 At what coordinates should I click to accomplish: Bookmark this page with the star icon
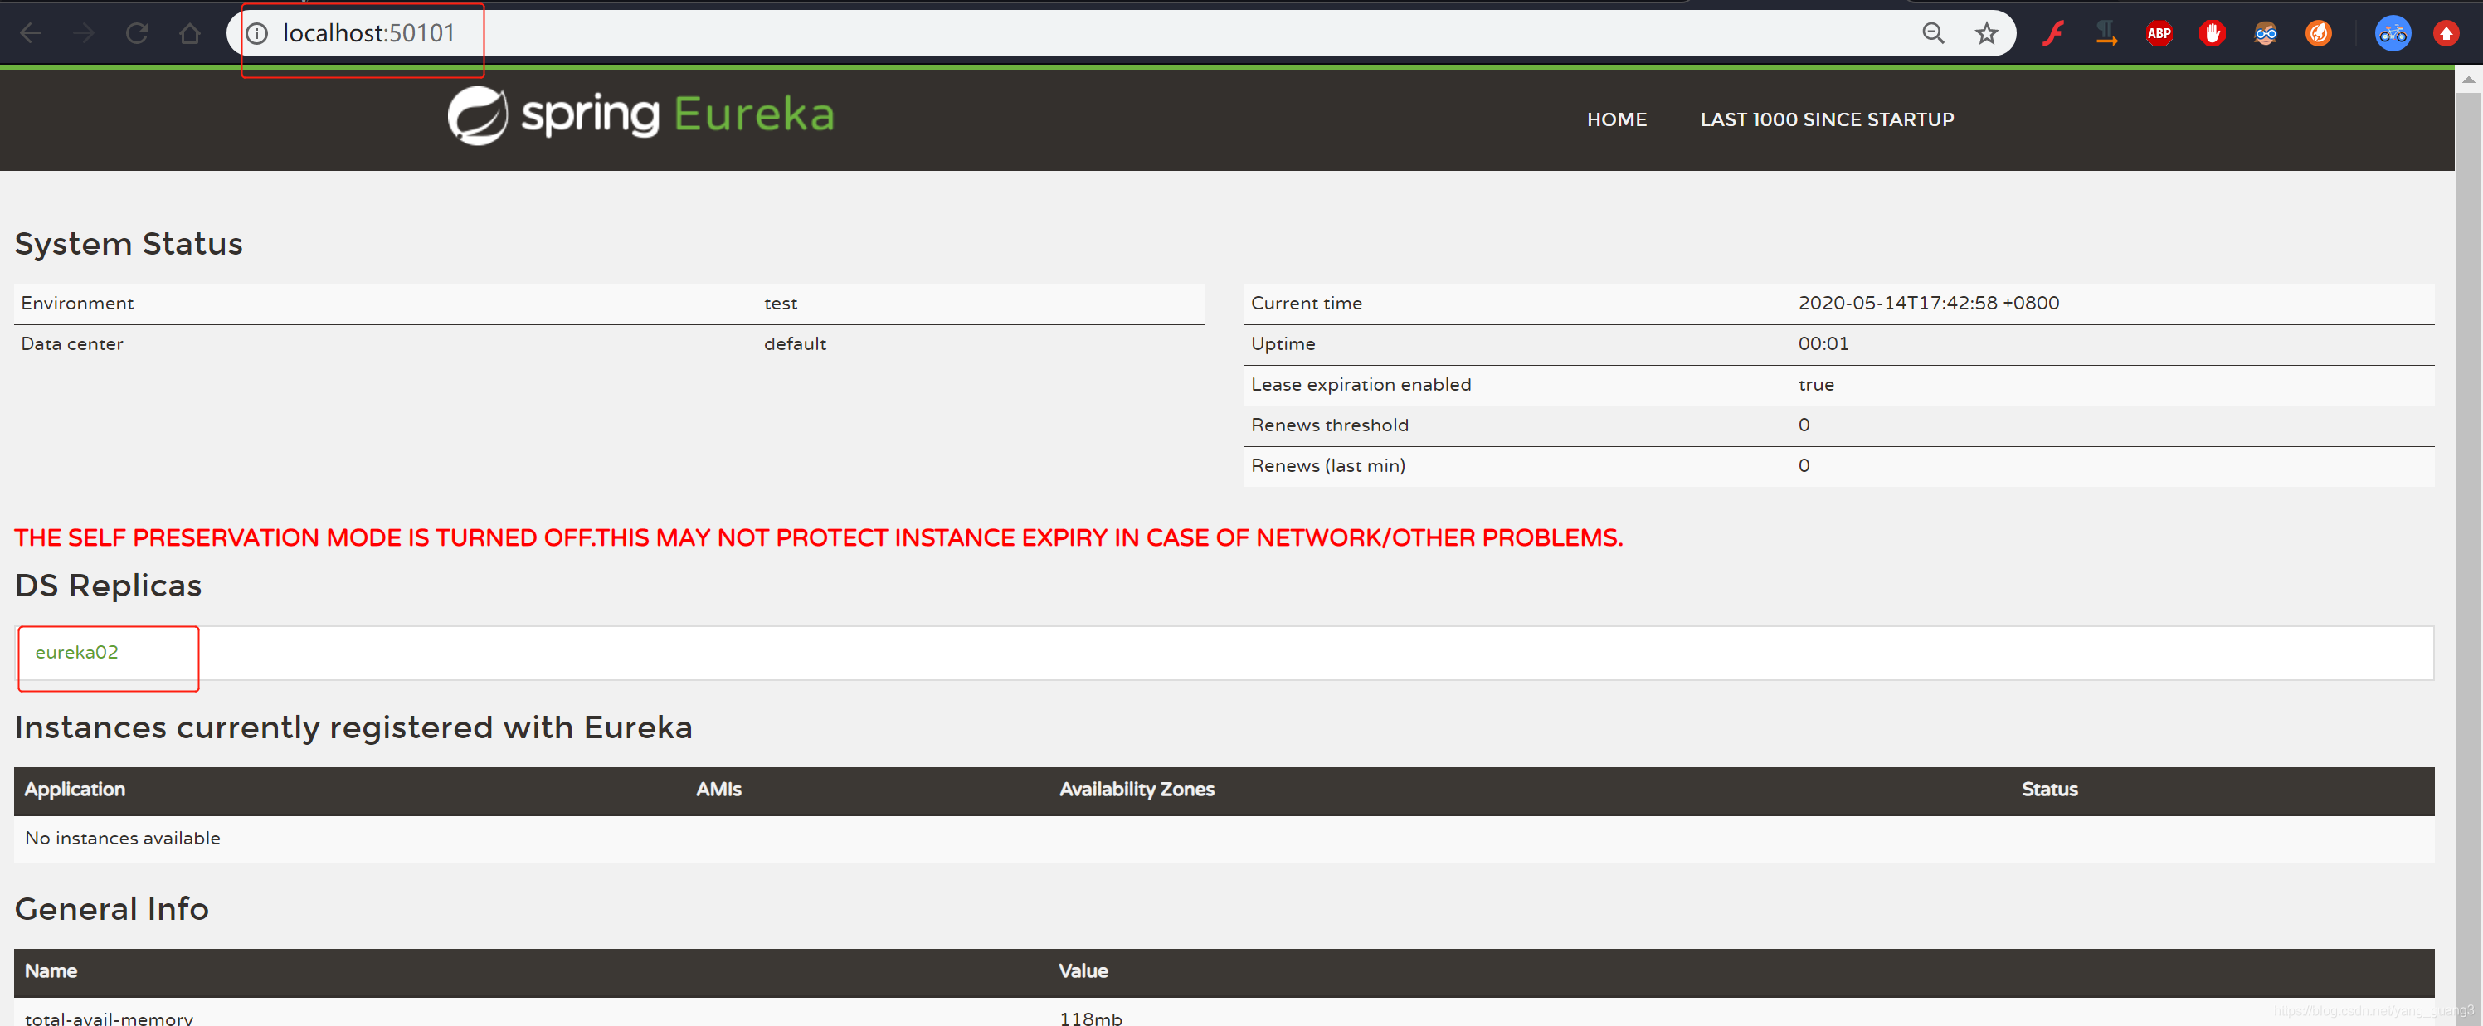[x=1985, y=34]
